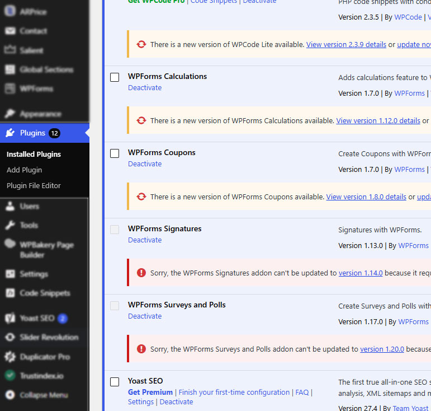431x411 pixels.
Task: Open Plugin File Editor submenu item
Action: [x=34, y=186]
